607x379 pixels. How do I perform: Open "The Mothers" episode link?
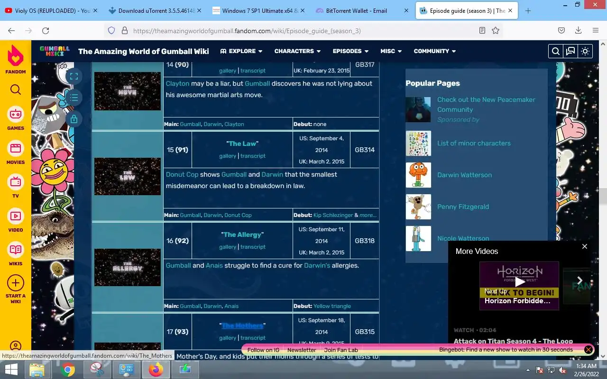tap(242, 325)
